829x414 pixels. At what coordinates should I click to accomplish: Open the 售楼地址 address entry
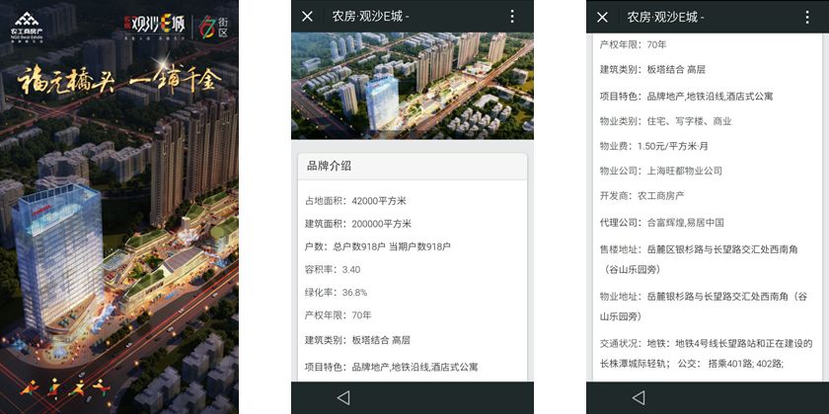[x=699, y=259]
